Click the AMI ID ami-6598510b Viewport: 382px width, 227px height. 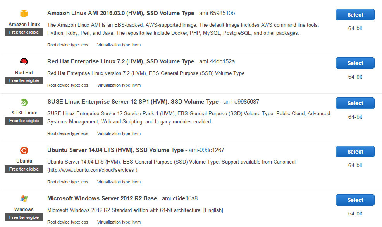coord(217,13)
